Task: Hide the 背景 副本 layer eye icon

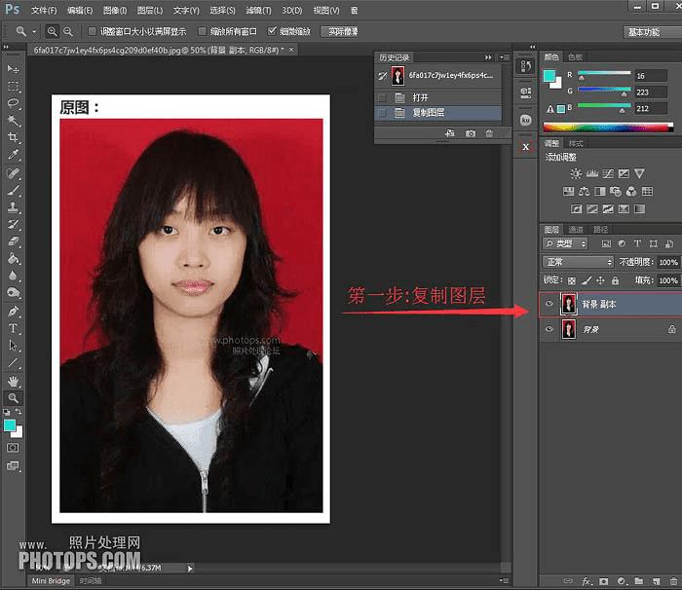Action: [x=549, y=304]
